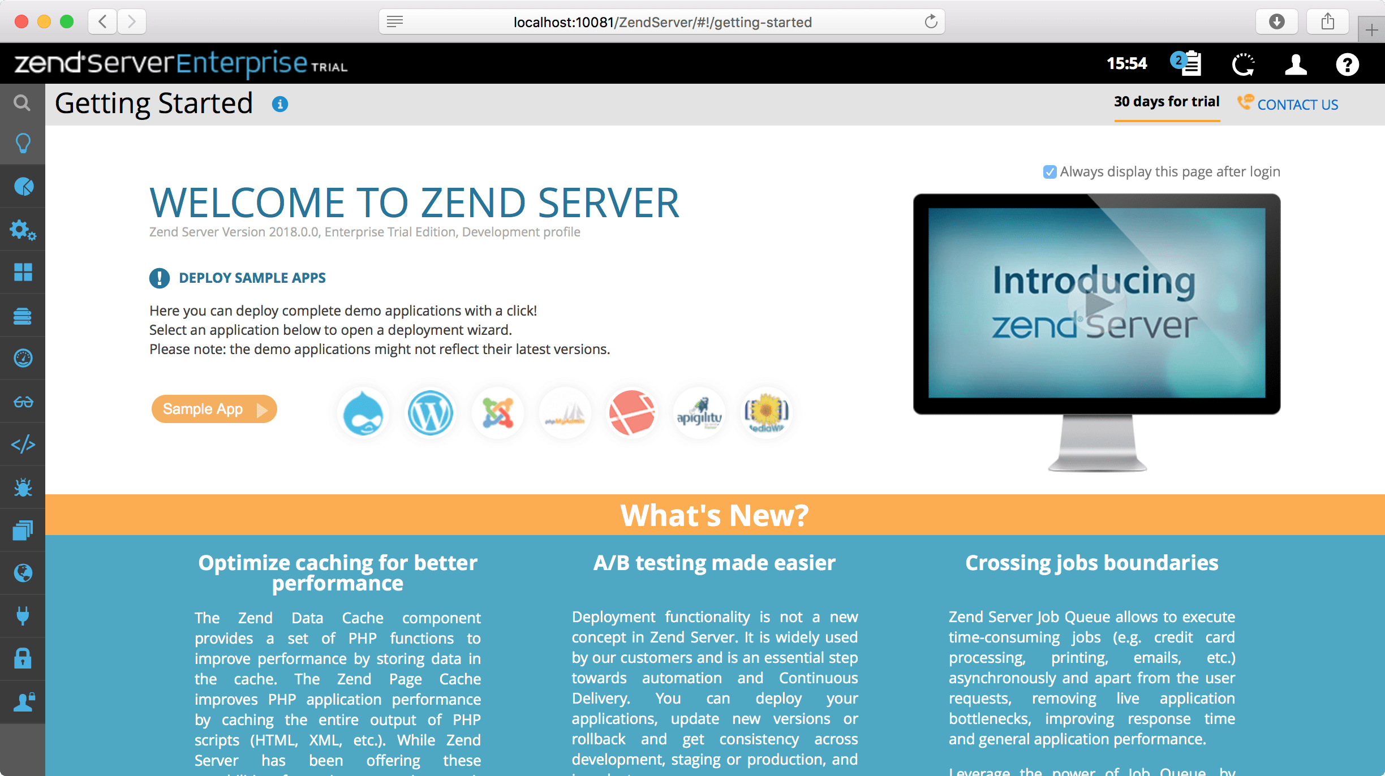1385x776 pixels.
Task: Open the pie chart dashboard sidebar icon
Action: (x=23, y=186)
